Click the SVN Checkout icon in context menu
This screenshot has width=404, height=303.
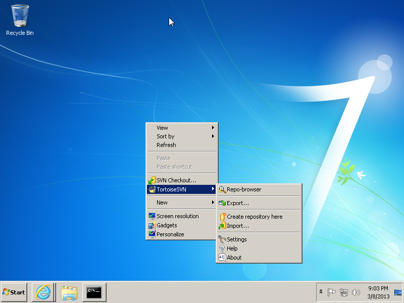coord(152,180)
